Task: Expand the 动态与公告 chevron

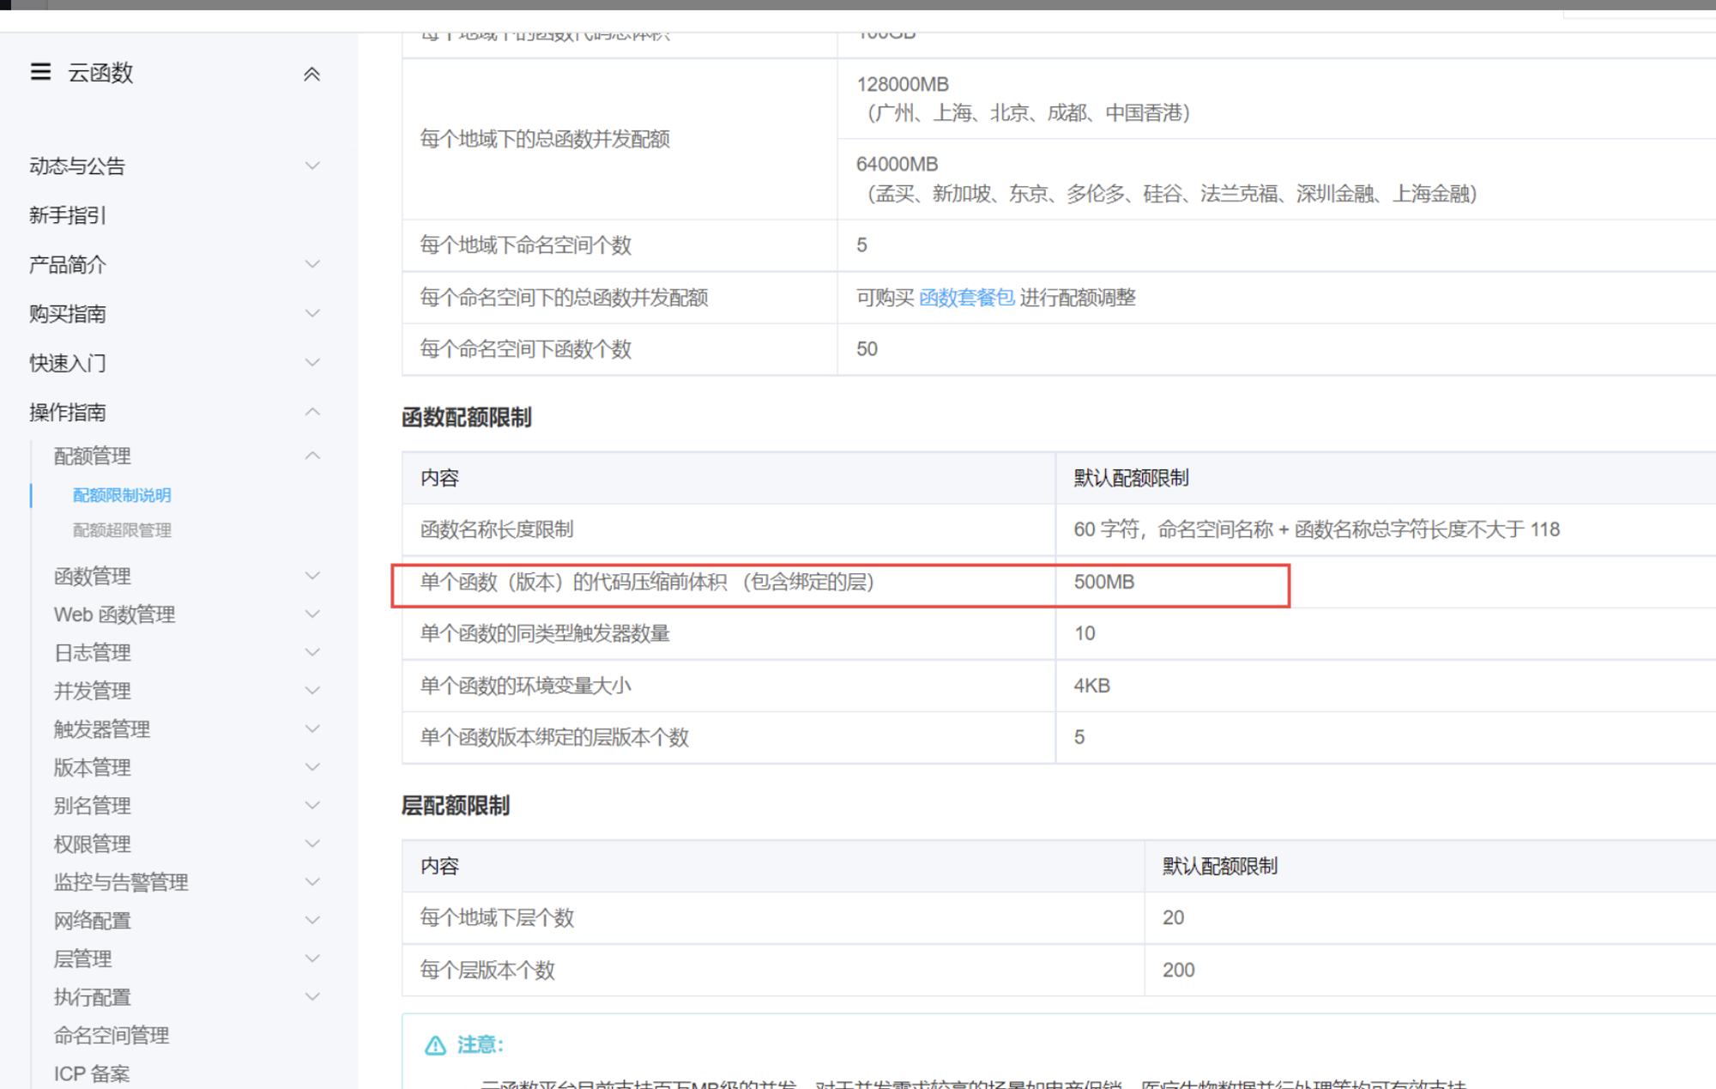Action: click(x=312, y=166)
